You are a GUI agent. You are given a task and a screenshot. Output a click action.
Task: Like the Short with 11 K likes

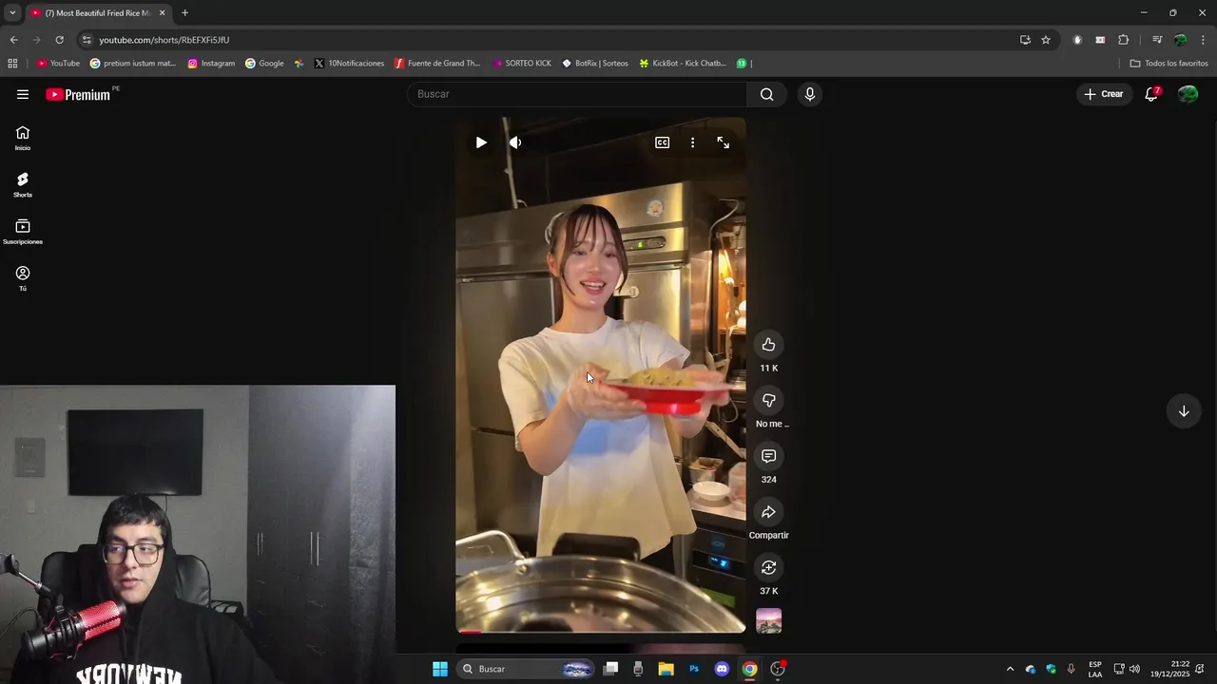(768, 345)
